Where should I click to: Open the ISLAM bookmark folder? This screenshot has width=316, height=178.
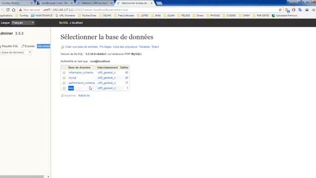click(x=169, y=15)
